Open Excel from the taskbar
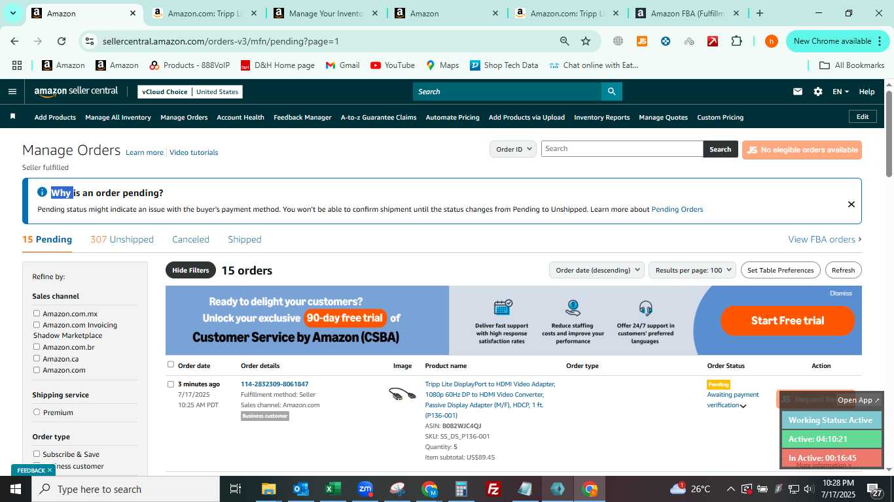 point(333,489)
